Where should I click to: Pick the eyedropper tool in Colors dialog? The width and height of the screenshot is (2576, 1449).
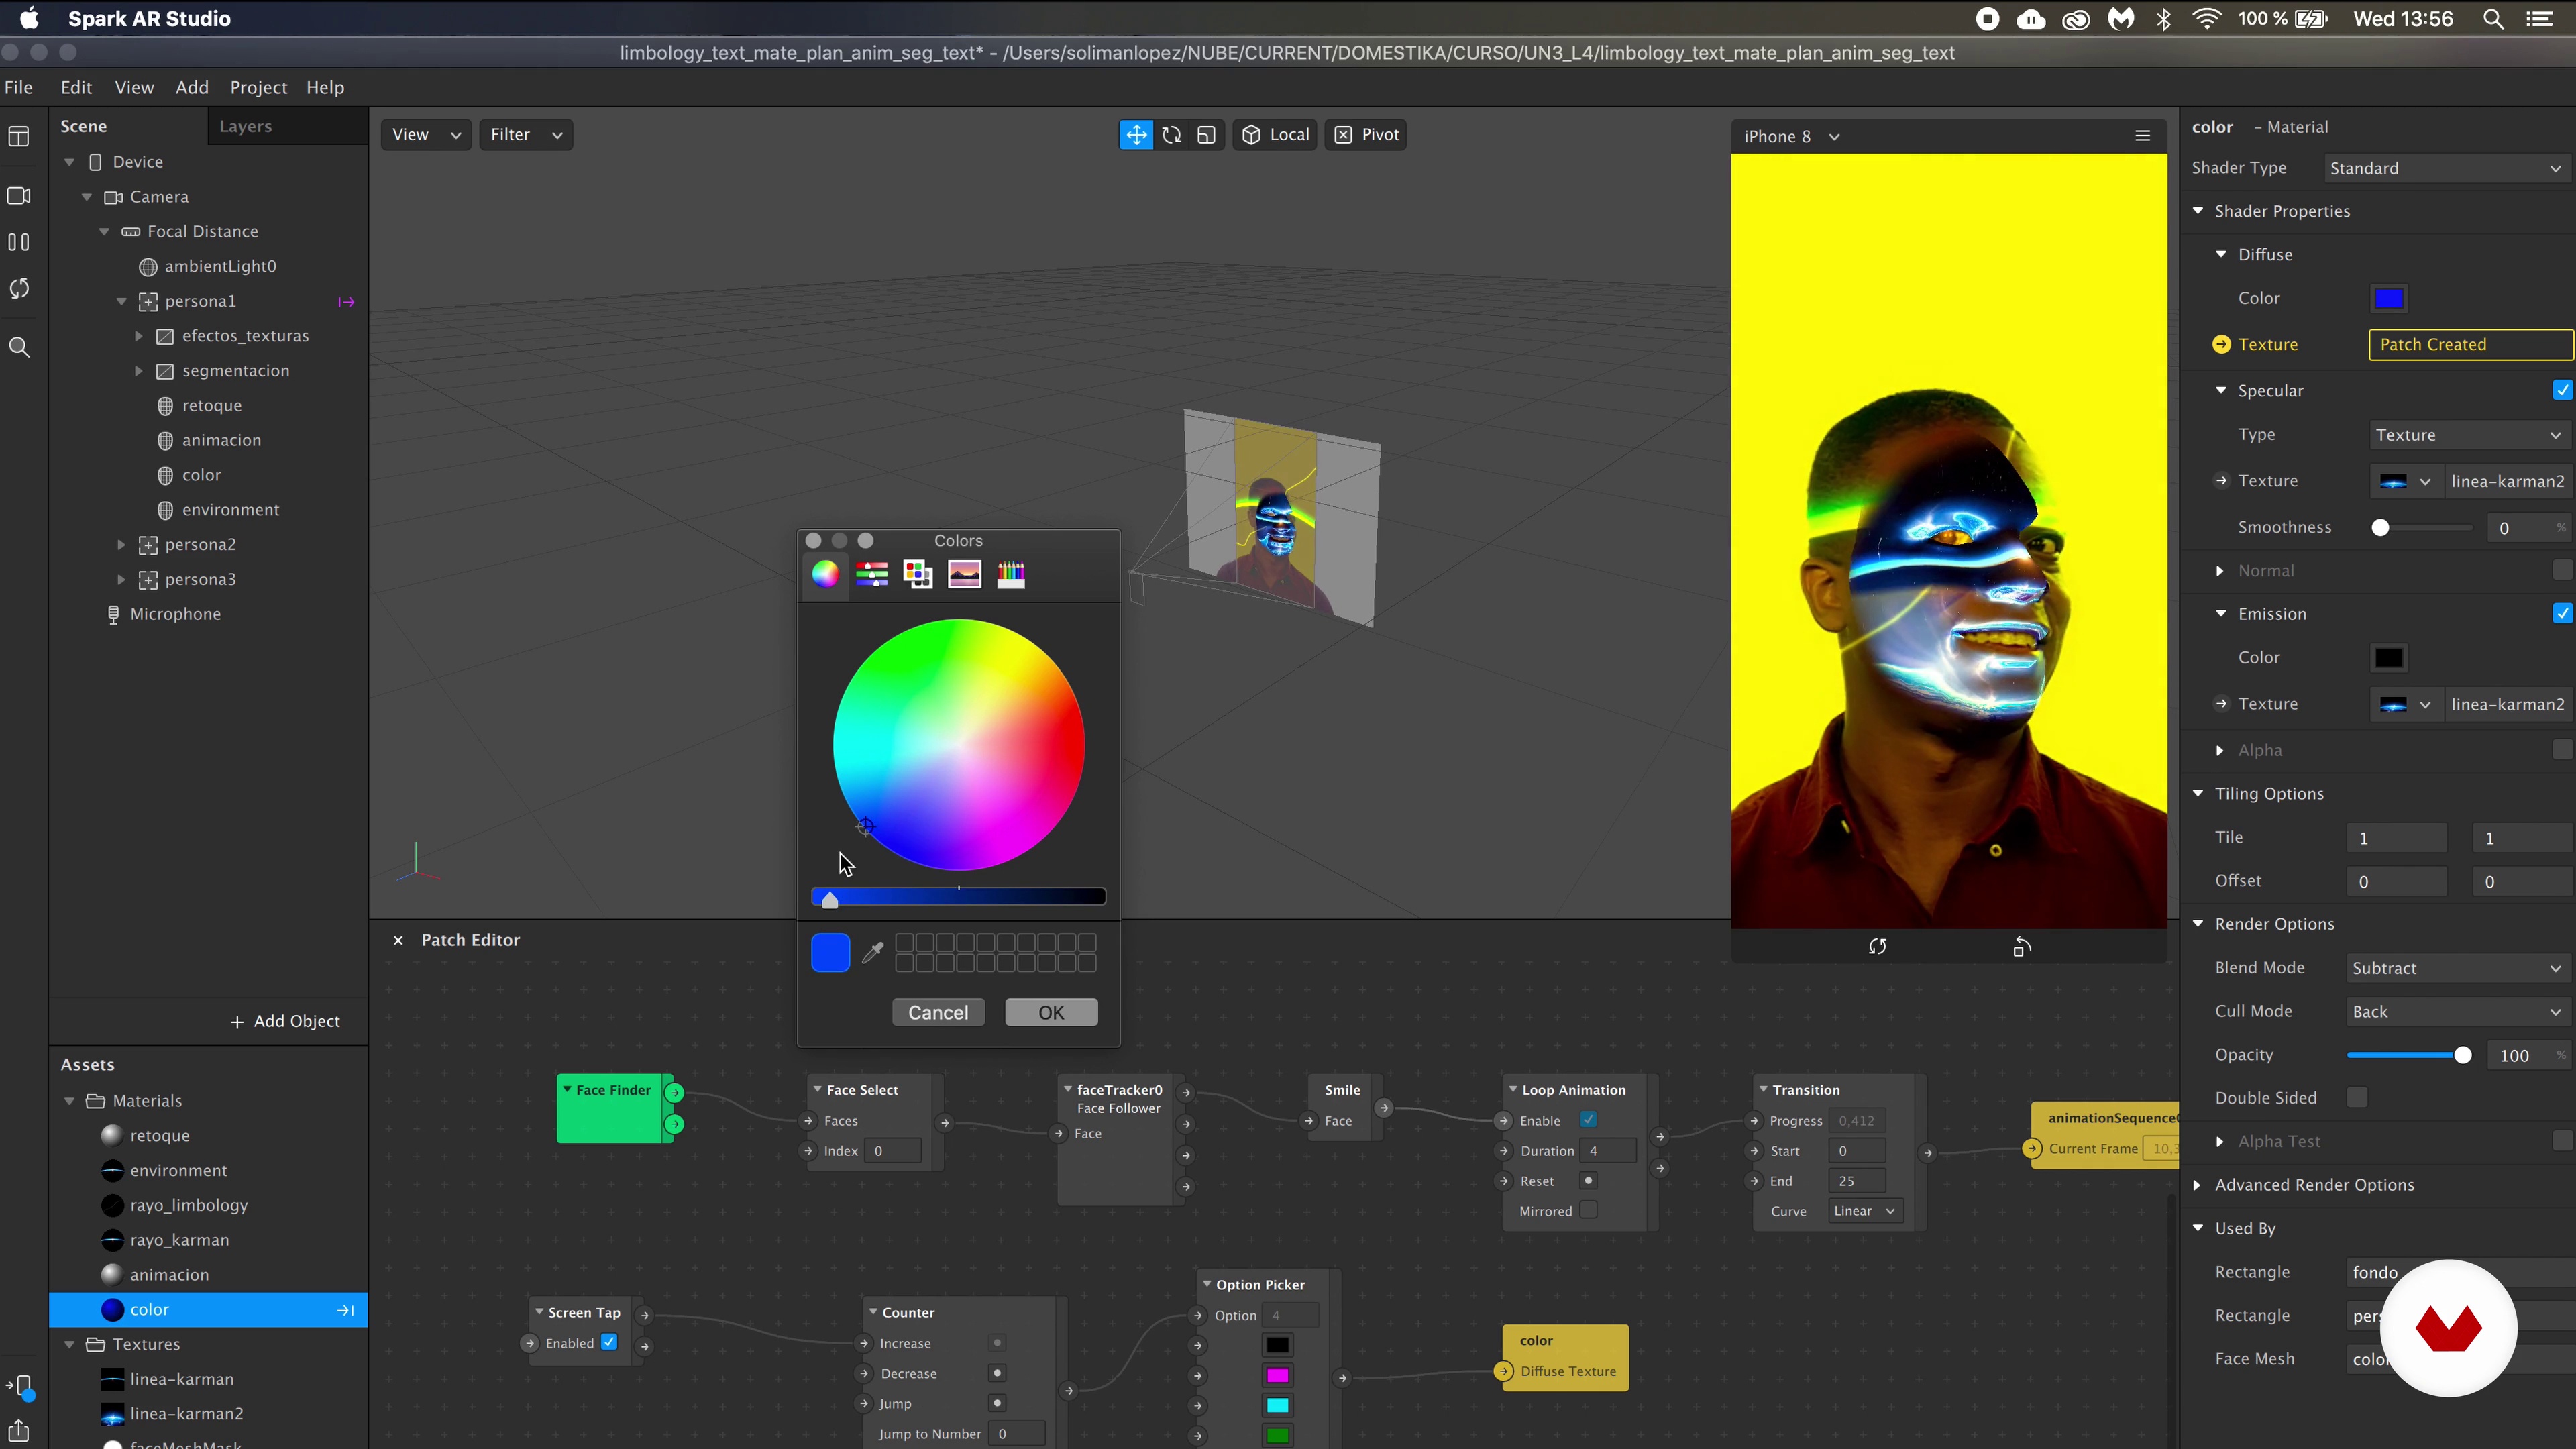click(x=872, y=952)
